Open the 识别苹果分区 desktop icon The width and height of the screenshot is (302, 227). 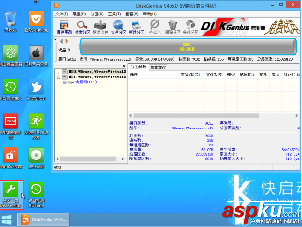click(x=36, y=56)
